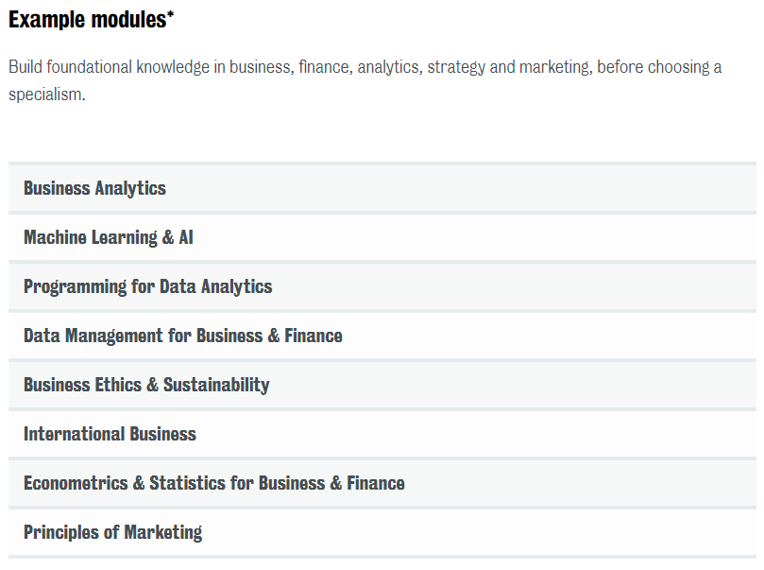Click the word marketing in the intro paragraph
The image size is (764, 570).
click(x=554, y=67)
